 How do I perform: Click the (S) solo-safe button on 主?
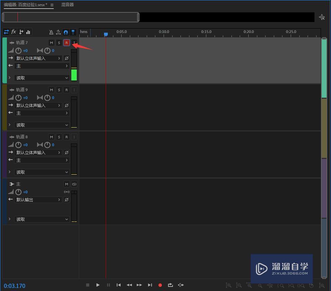pyautogui.click(x=74, y=184)
